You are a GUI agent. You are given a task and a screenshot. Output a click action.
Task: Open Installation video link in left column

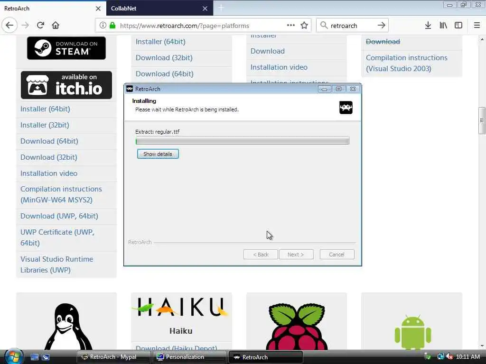[x=49, y=173]
